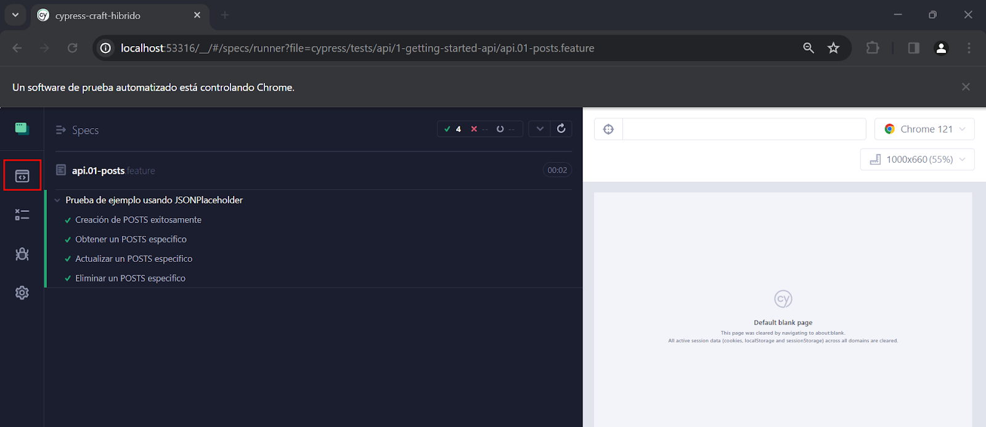The width and height of the screenshot is (986, 427).
Task: Go back using the browser back arrow
Action: click(17, 48)
